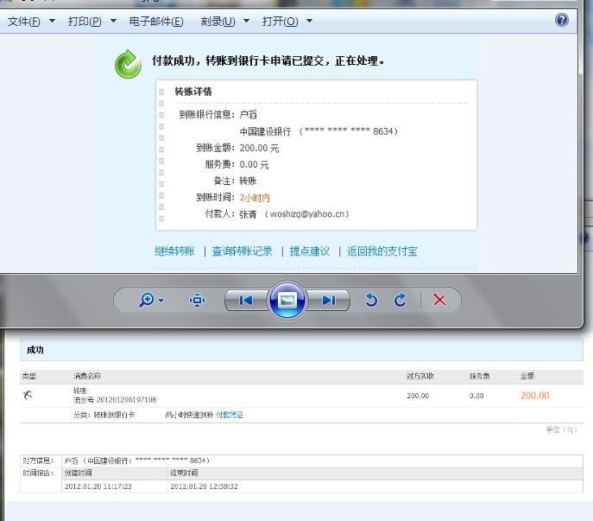The image size is (593, 521).
Task: Click the 对方实收 column header
Action: (x=420, y=376)
